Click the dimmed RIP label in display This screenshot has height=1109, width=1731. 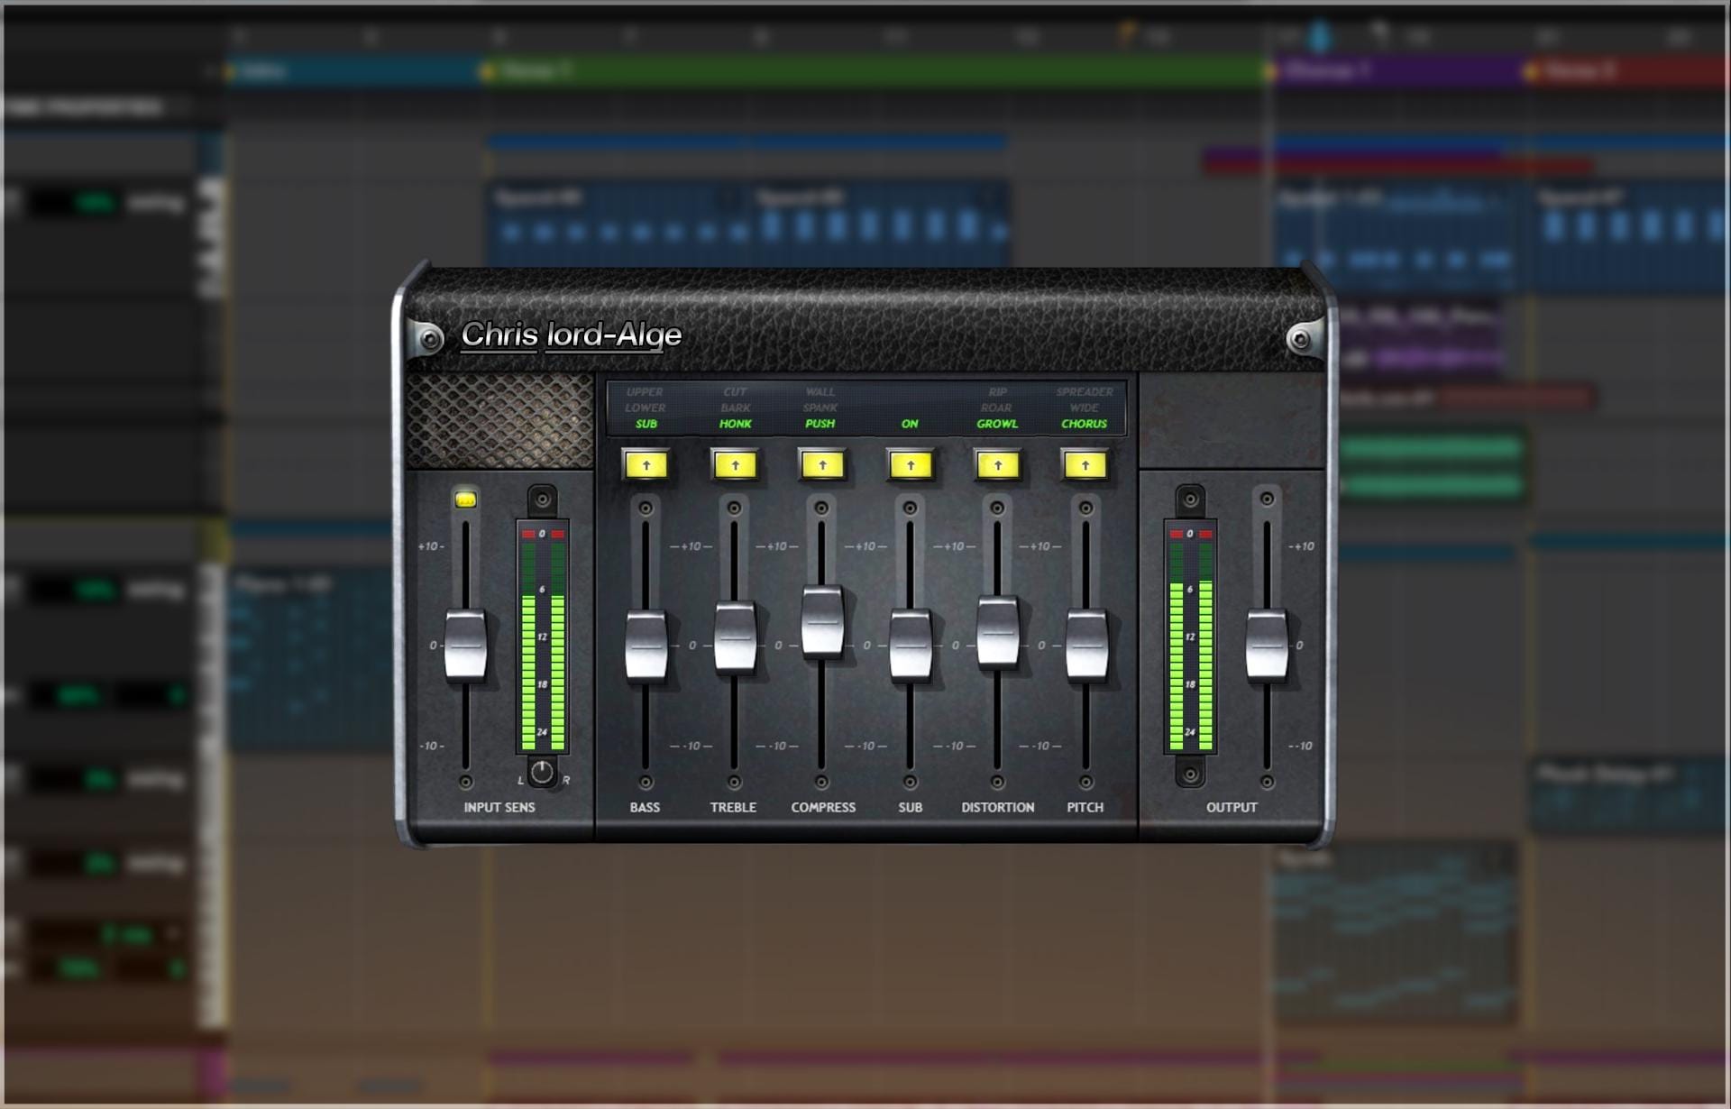click(997, 392)
